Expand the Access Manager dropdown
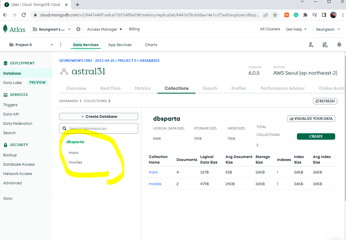The image size is (346, 240). click(104, 29)
